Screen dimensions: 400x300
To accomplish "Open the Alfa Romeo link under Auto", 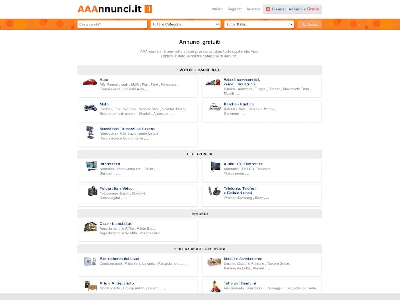I will coord(109,85).
